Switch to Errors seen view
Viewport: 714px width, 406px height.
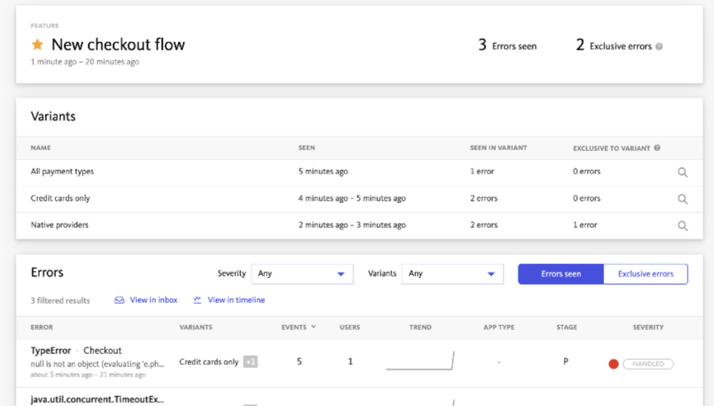click(x=560, y=274)
